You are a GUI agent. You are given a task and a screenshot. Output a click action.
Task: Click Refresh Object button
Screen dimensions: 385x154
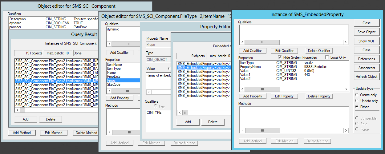[x=367, y=77]
